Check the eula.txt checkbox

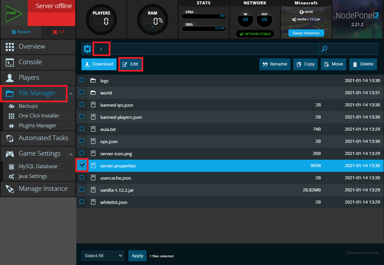[x=82, y=129]
